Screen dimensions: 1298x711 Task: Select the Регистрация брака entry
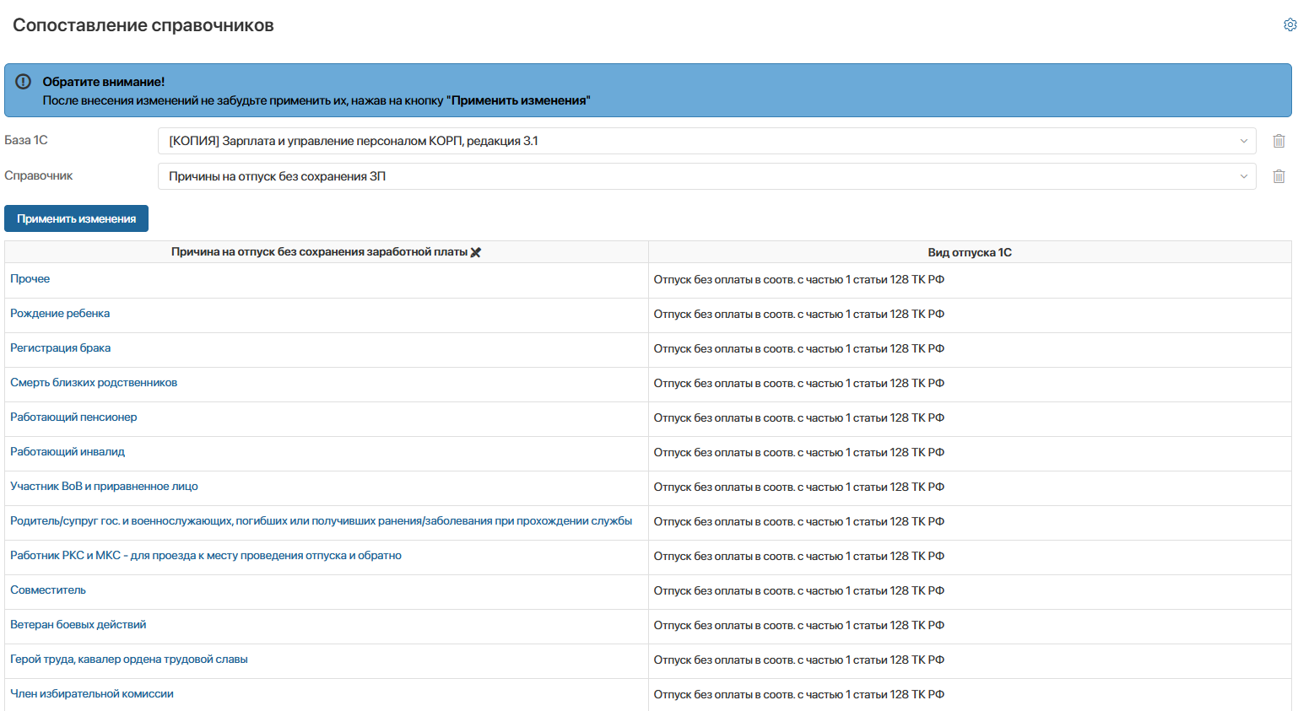click(x=61, y=348)
